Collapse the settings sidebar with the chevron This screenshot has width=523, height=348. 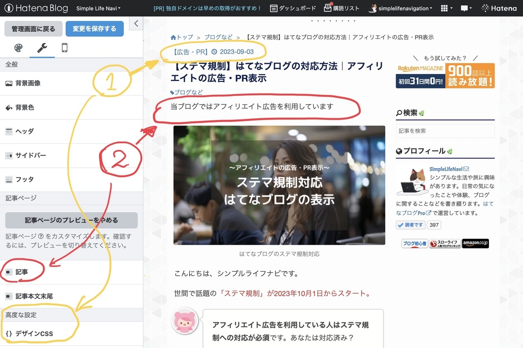[136, 24]
